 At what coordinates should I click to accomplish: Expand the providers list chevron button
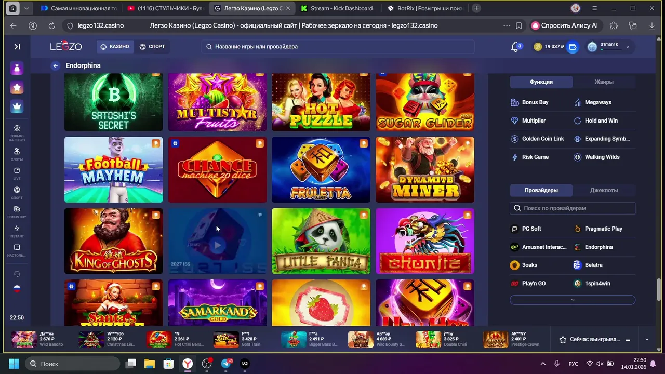pos(573,300)
